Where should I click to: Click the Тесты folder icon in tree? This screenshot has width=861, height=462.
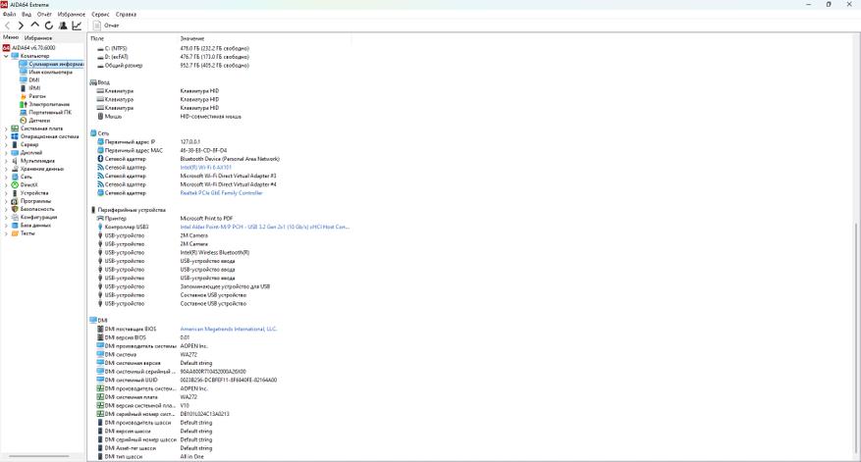(x=15, y=233)
